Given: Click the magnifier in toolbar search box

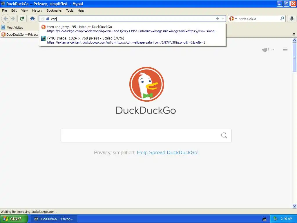Looking at the screenshot, I should pos(282,18).
